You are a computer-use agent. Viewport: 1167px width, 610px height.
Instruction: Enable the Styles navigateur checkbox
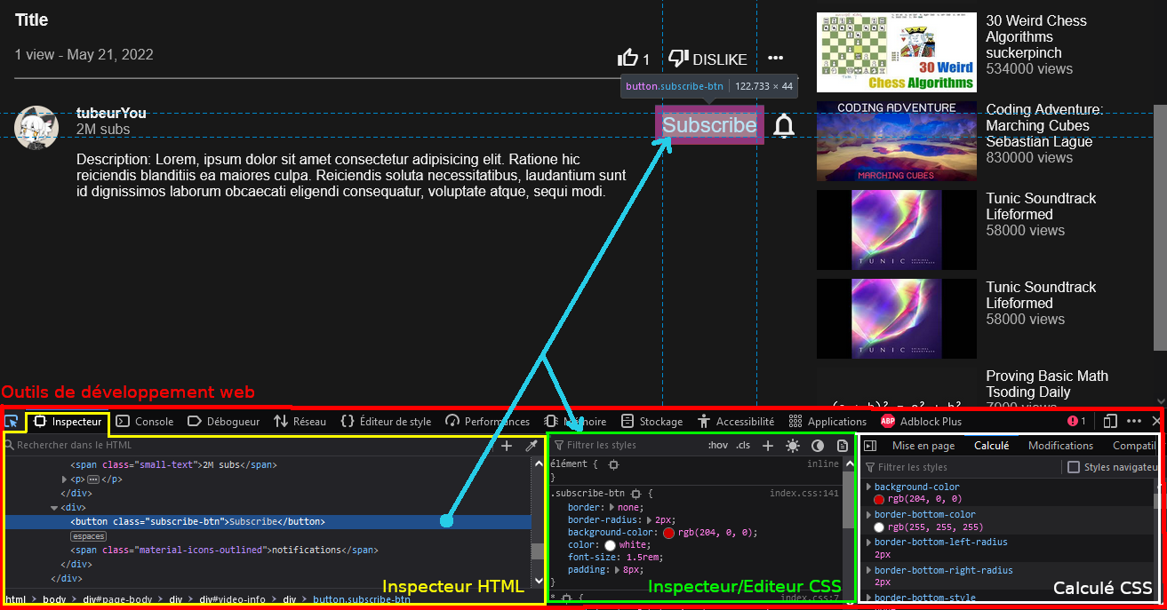1075,467
